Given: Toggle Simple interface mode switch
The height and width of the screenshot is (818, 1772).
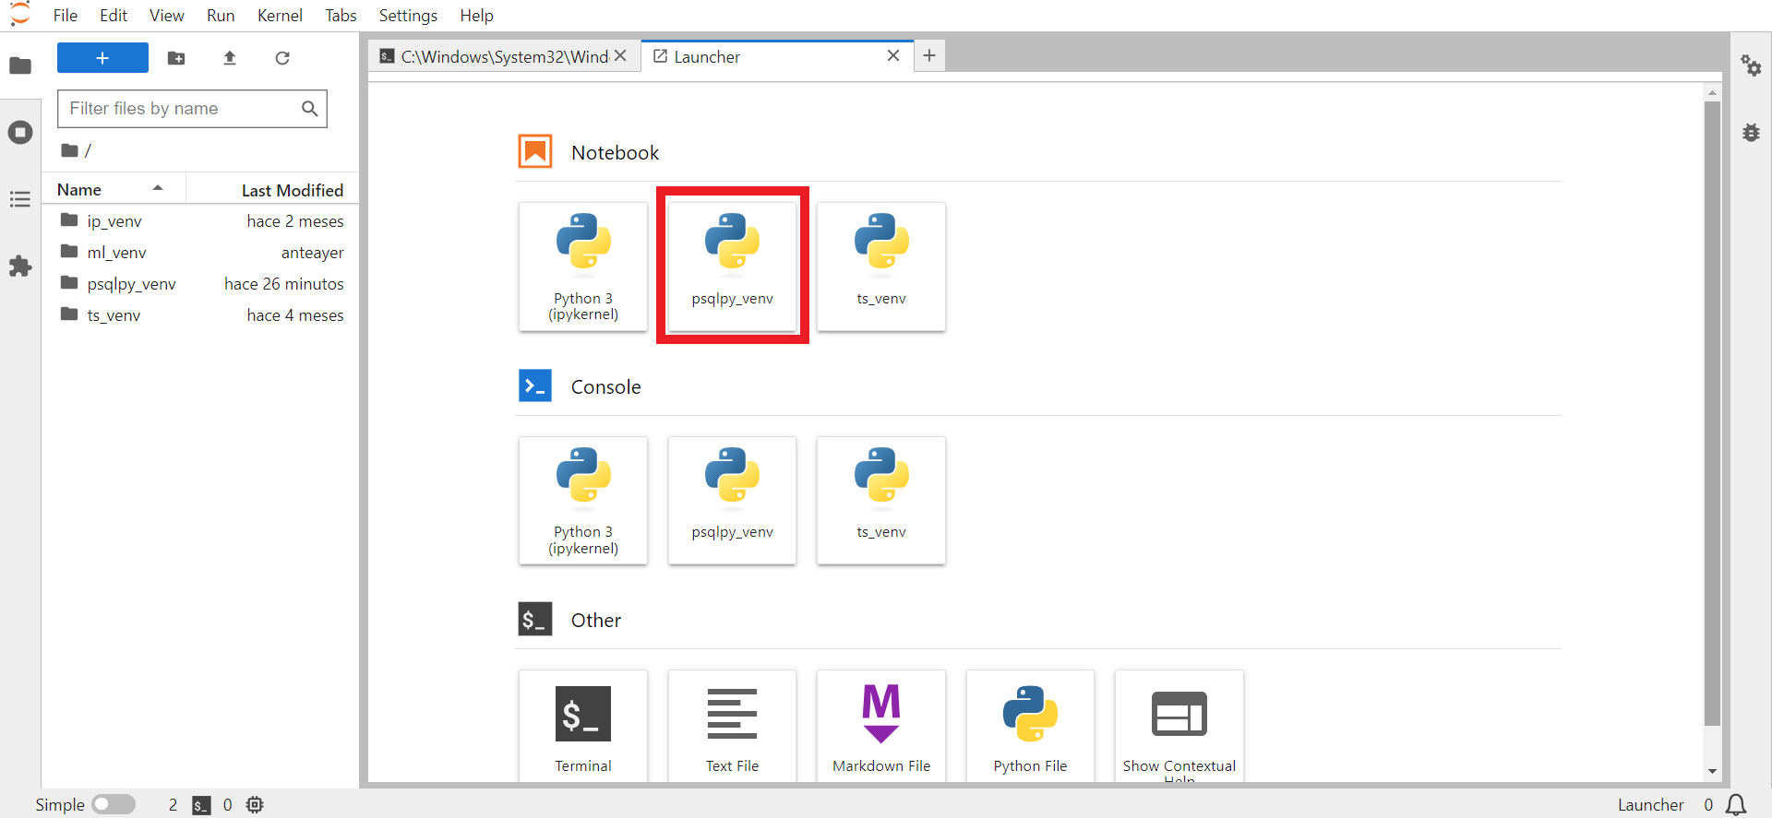Looking at the screenshot, I should [x=114, y=805].
